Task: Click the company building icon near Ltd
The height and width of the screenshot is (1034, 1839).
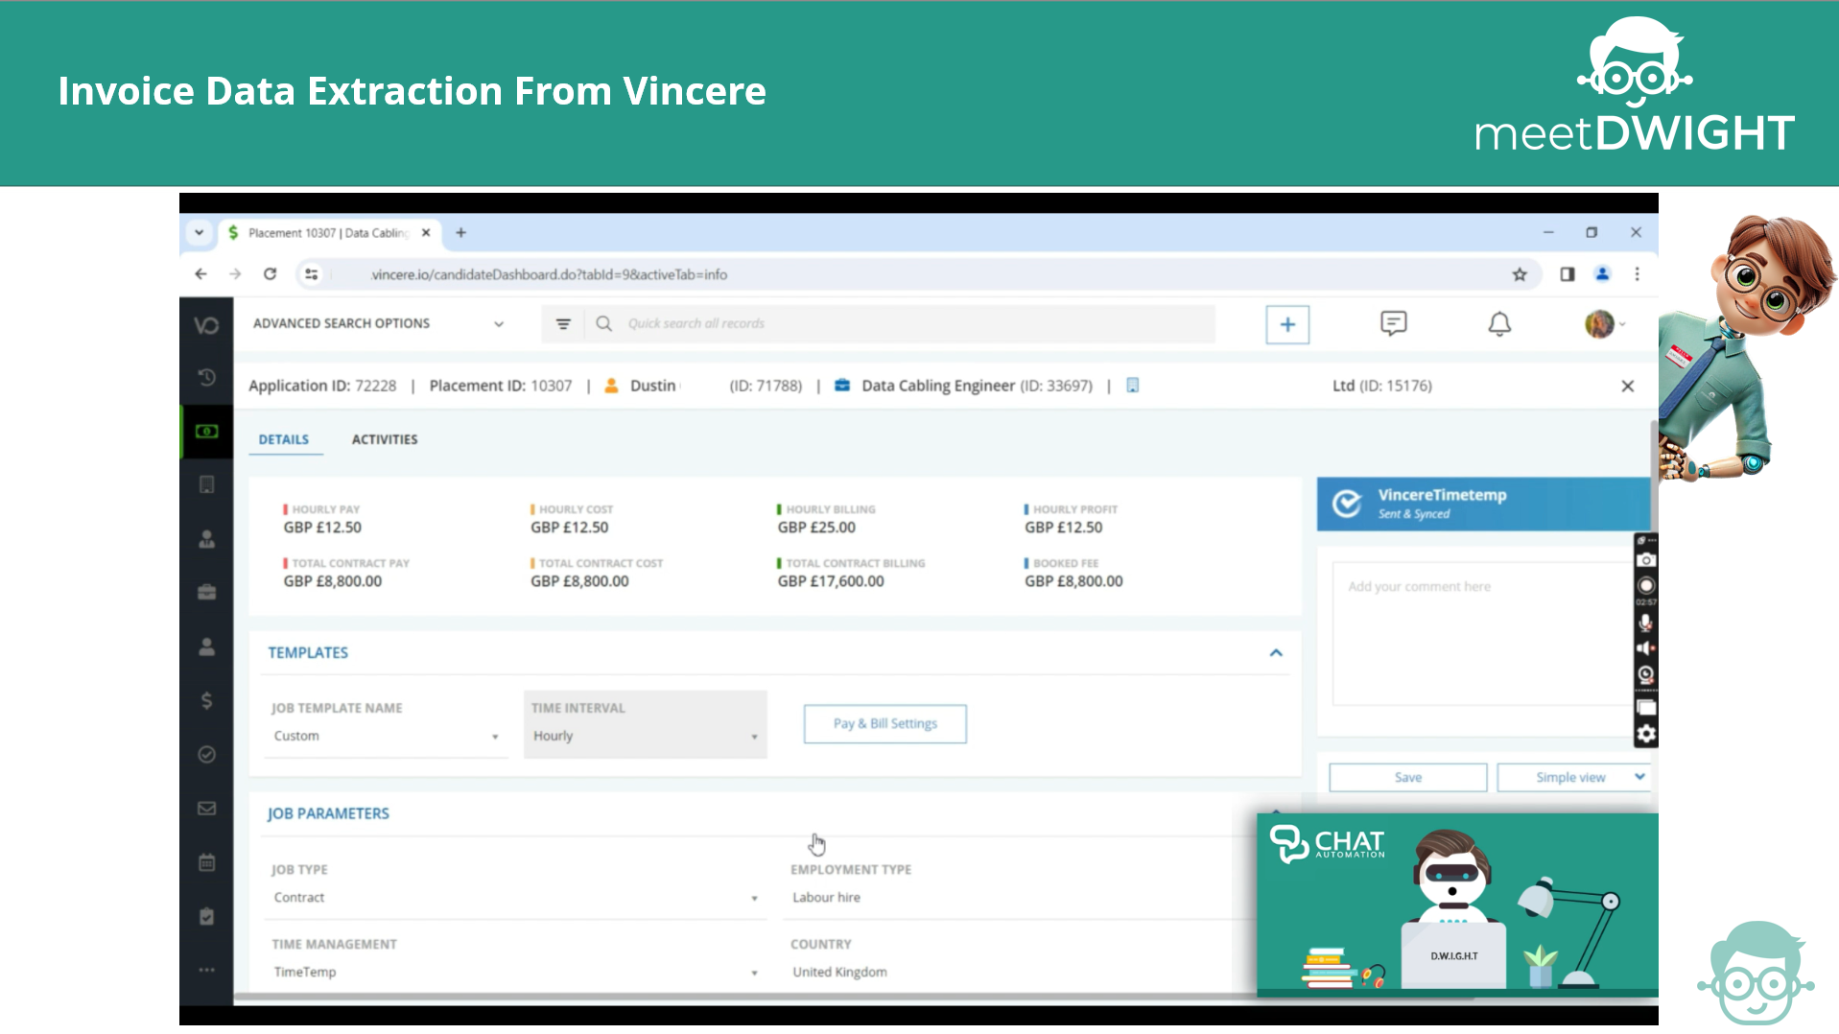Action: click(1133, 386)
